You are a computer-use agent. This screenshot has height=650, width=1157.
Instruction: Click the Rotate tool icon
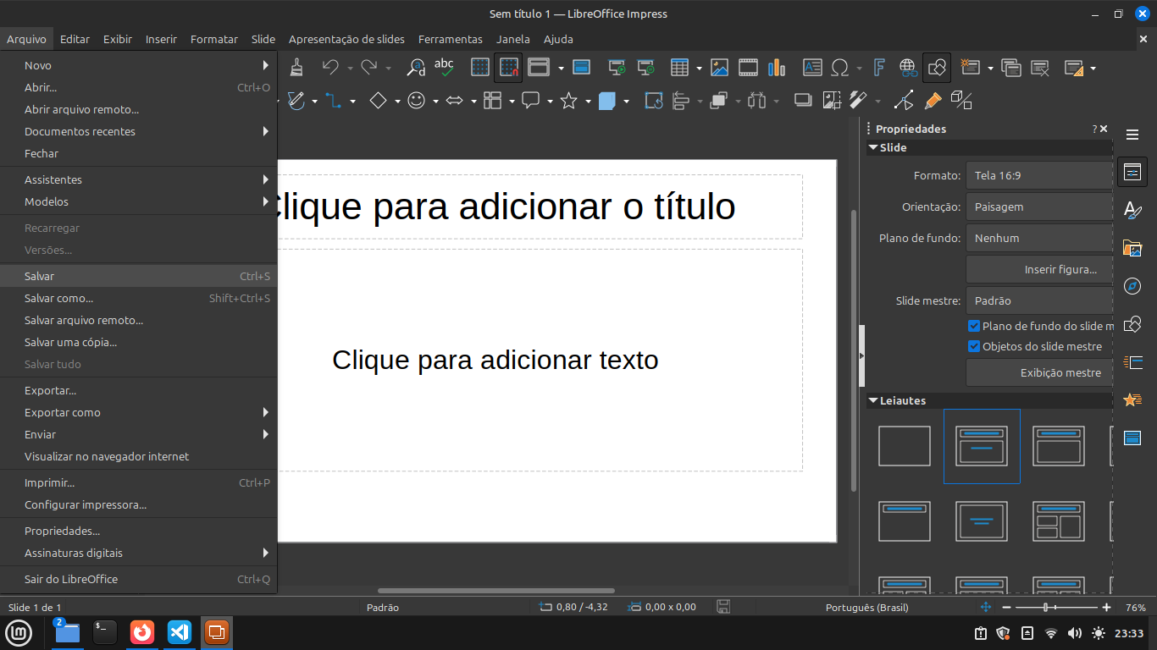[654, 101]
